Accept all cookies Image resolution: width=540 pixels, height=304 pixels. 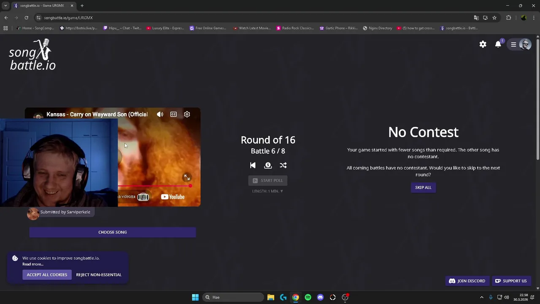click(x=47, y=275)
